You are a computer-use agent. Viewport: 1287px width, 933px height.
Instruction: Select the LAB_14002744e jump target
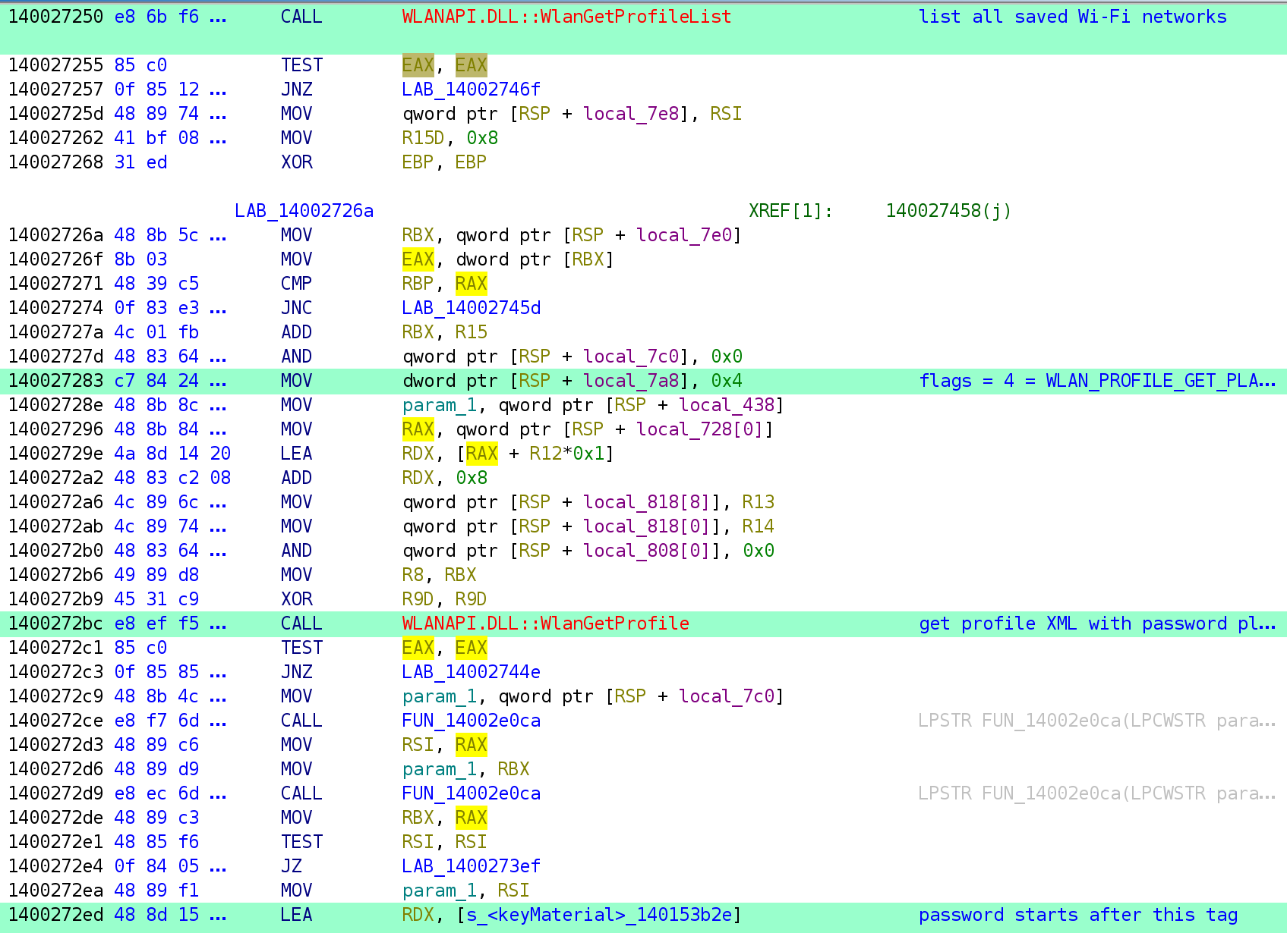[x=471, y=672]
